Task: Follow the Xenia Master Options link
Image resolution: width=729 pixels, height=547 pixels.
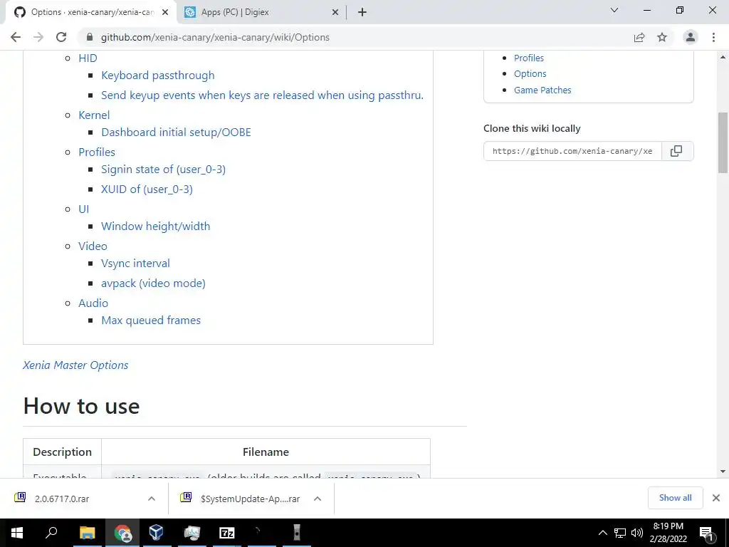Action: tap(75, 365)
